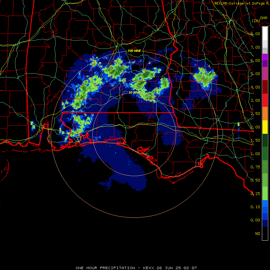Click the 50 NMI range ring label
The image size is (270, 270).
(134, 92)
